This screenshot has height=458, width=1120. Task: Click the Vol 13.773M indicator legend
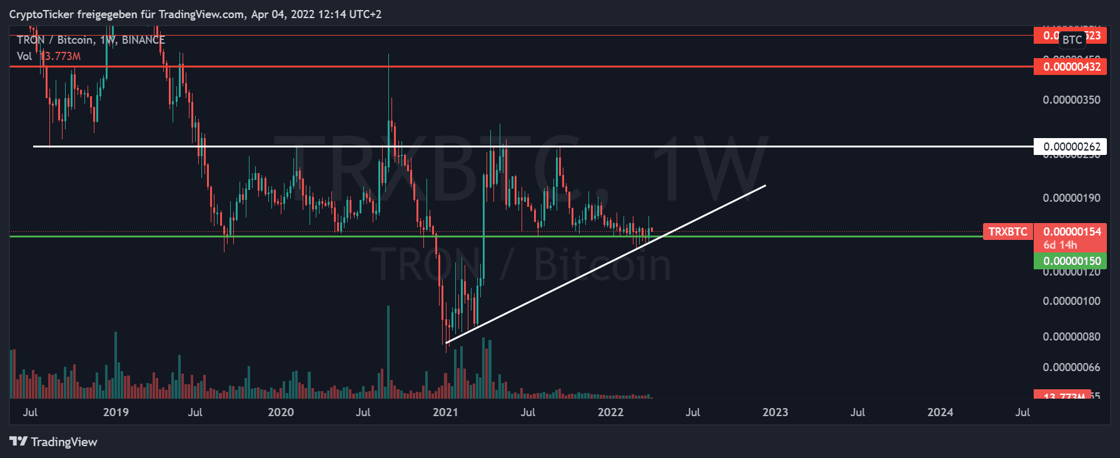click(x=49, y=56)
